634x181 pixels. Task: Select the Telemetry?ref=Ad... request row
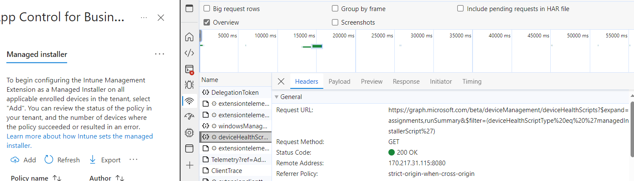coord(235,160)
